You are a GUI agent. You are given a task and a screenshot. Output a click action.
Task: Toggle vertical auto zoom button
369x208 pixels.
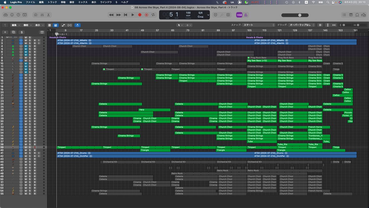[328, 25]
